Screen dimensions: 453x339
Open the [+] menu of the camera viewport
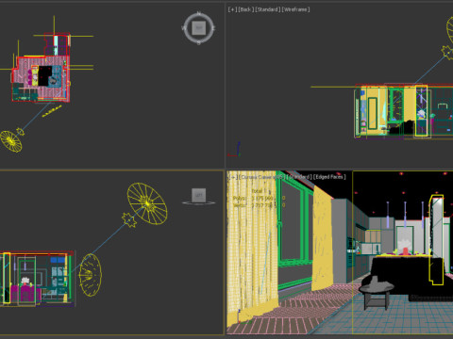coord(232,177)
